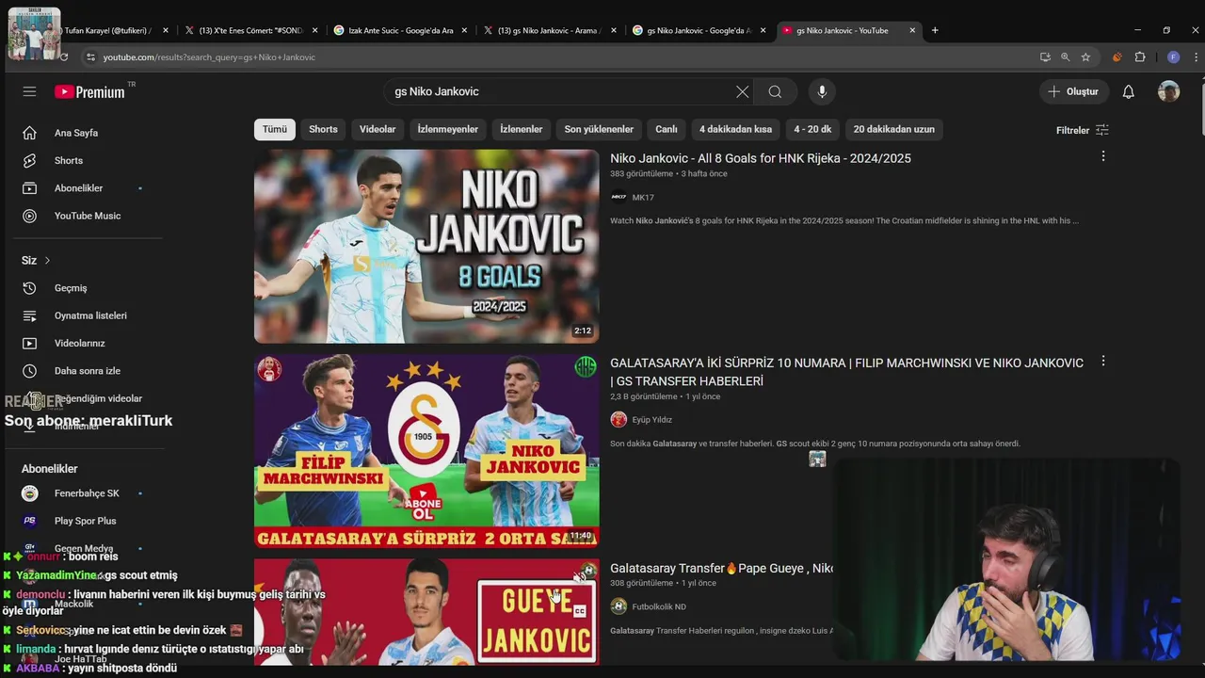1205x678 pixels.
Task: Open the Futbolkolik ND channel link
Action: (x=659, y=606)
